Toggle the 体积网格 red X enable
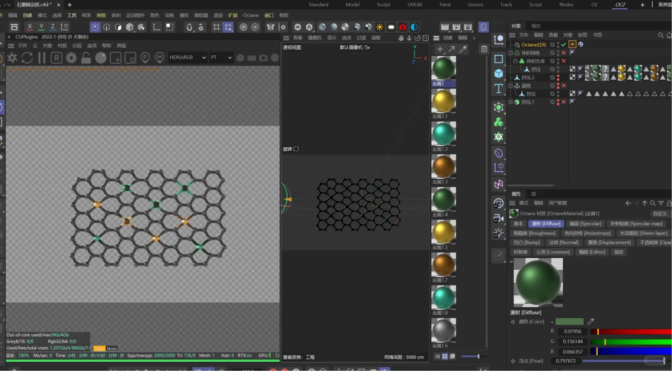672x371 pixels. pyautogui.click(x=563, y=53)
